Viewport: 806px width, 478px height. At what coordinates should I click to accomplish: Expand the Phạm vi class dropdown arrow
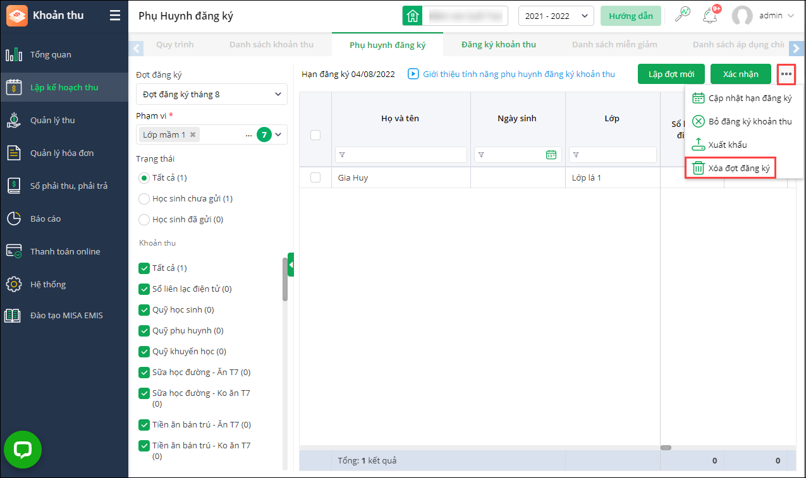click(279, 134)
